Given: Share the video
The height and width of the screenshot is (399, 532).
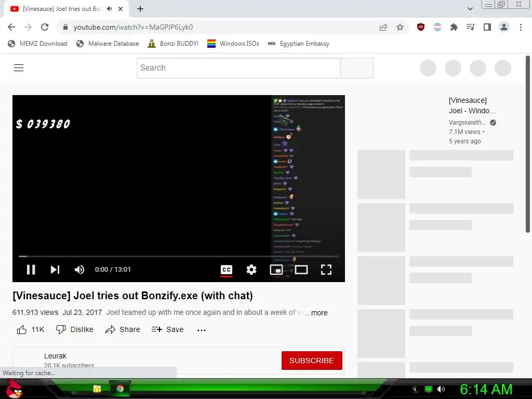Looking at the screenshot, I should pyautogui.click(x=123, y=329).
